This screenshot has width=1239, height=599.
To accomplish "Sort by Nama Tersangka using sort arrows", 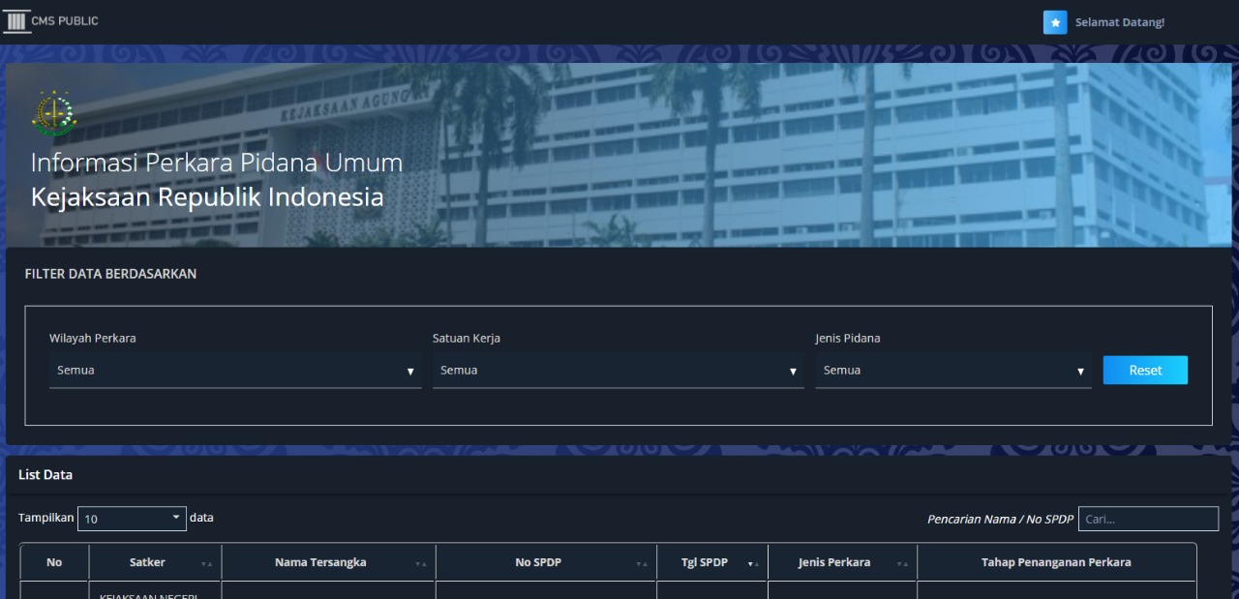I will [x=420, y=563].
